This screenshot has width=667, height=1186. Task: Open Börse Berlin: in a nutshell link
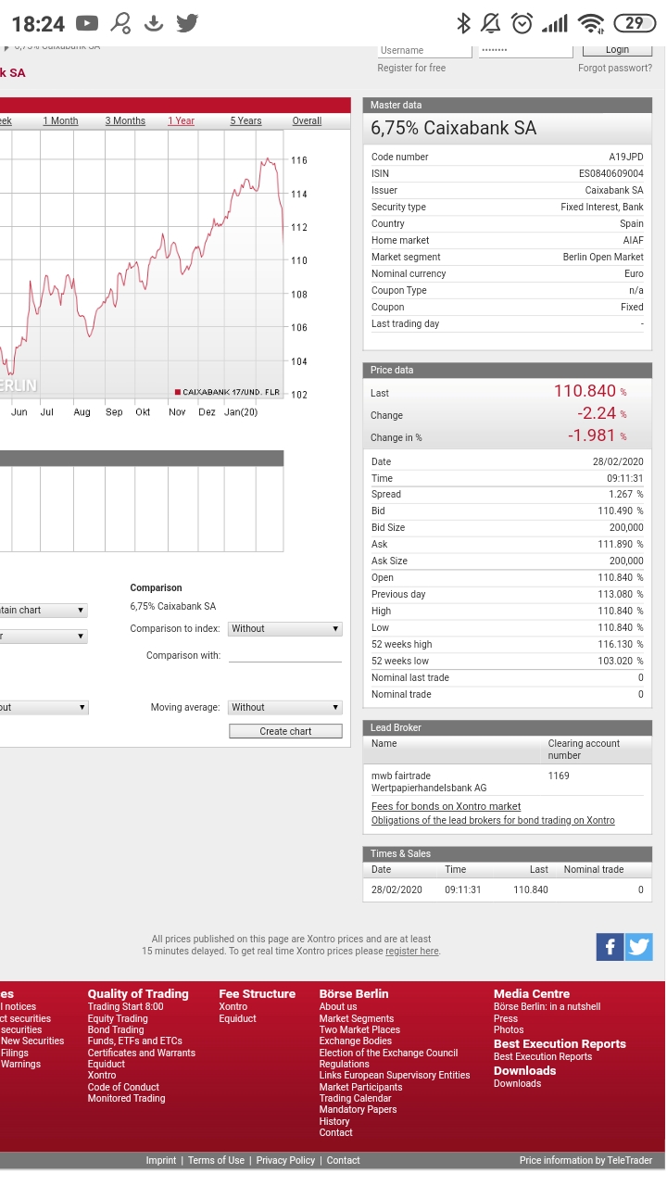pos(547,1006)
